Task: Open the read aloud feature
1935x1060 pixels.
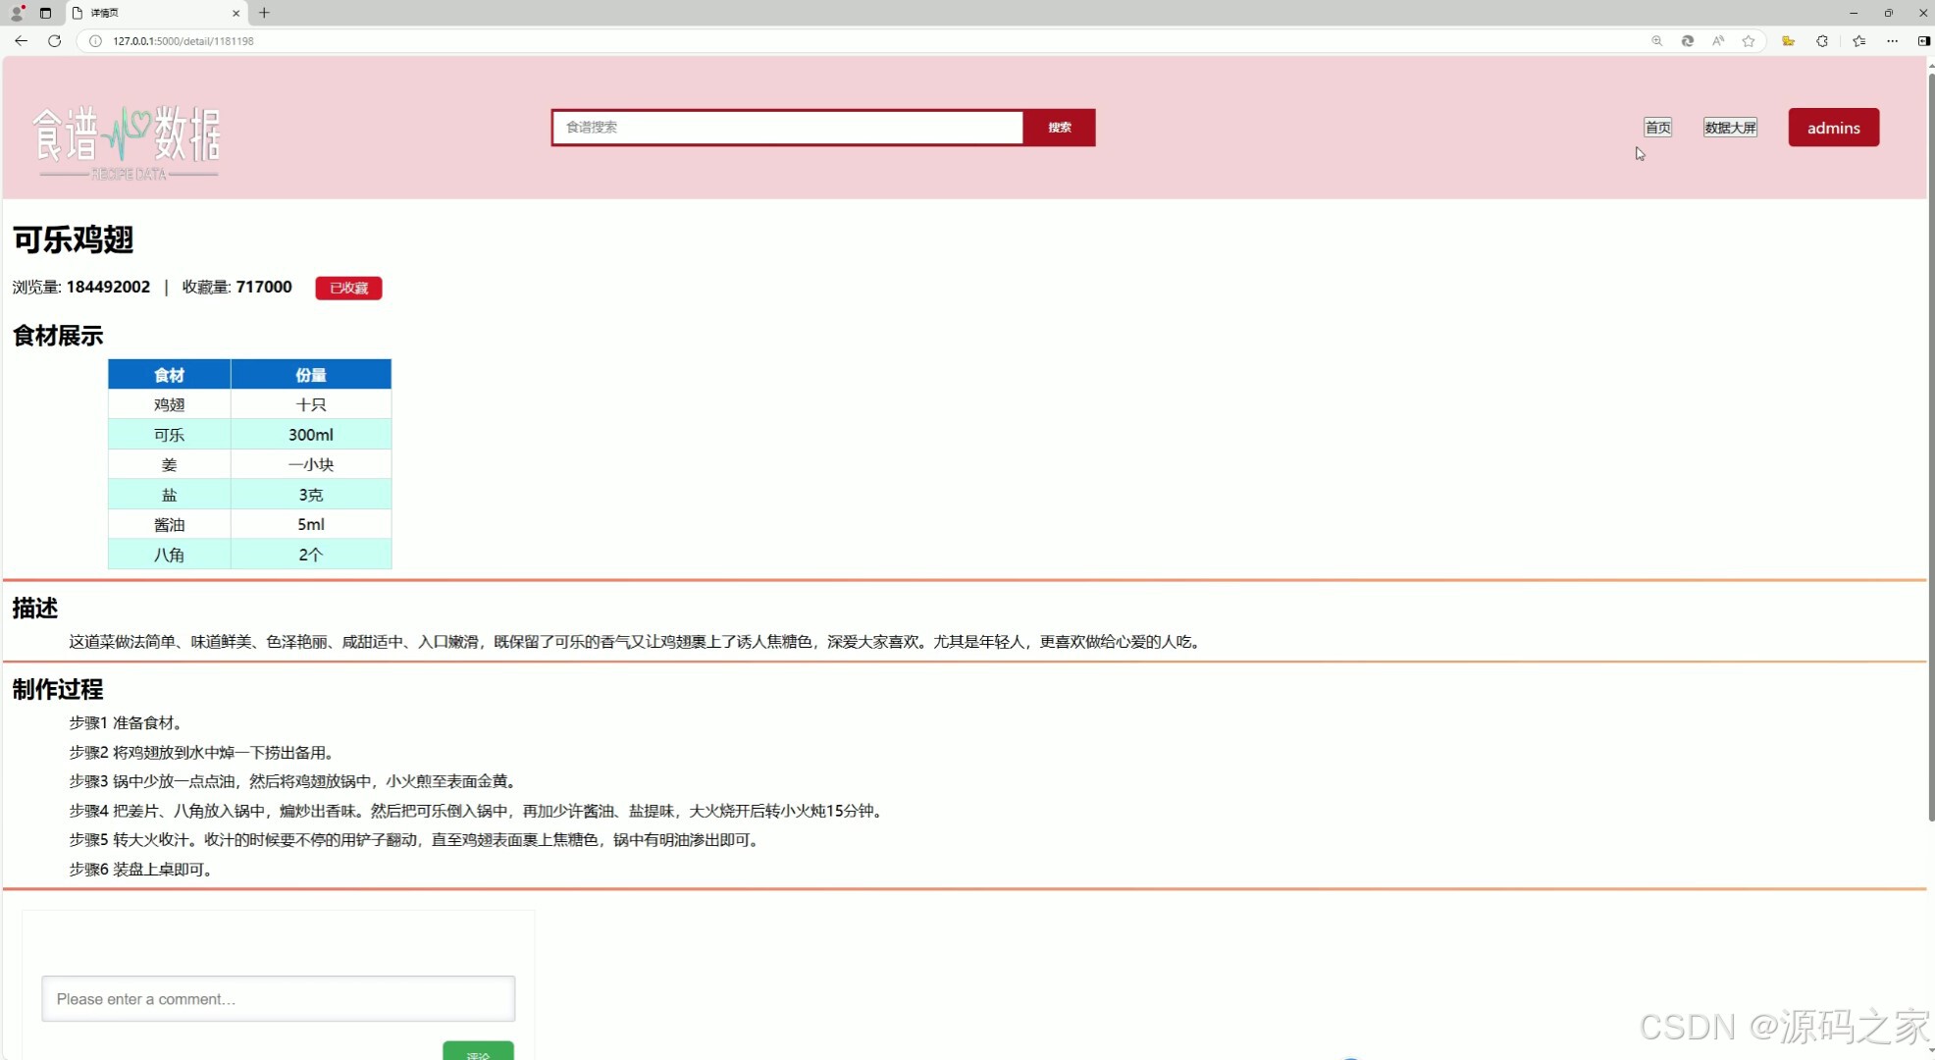Action: pyautogui.click(x=1717, y=41)
